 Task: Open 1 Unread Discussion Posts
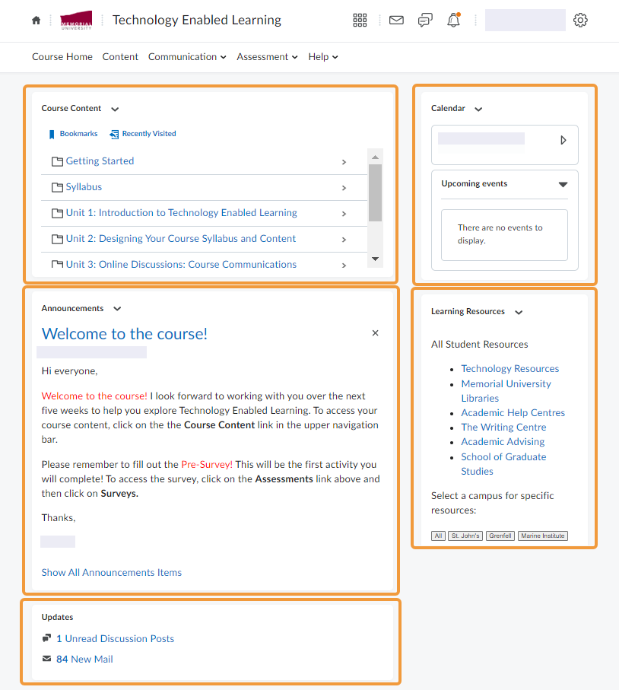point(116,638)
